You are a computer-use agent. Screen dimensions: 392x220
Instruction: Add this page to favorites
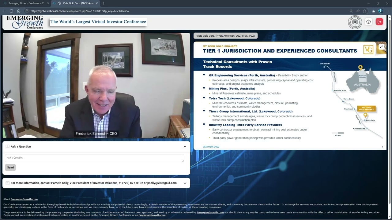pos(364,11)
